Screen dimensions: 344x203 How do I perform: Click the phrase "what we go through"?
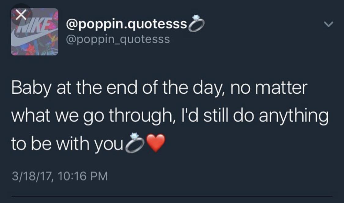point(91,116)
